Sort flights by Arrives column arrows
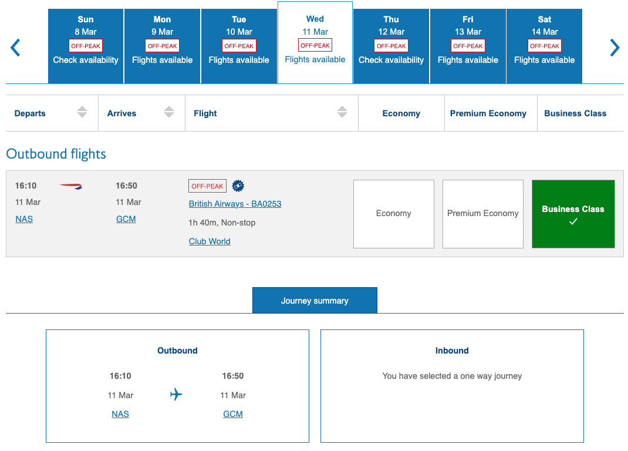Image resolution: width=628 pixels, height=451 pixels. point(169,112)
